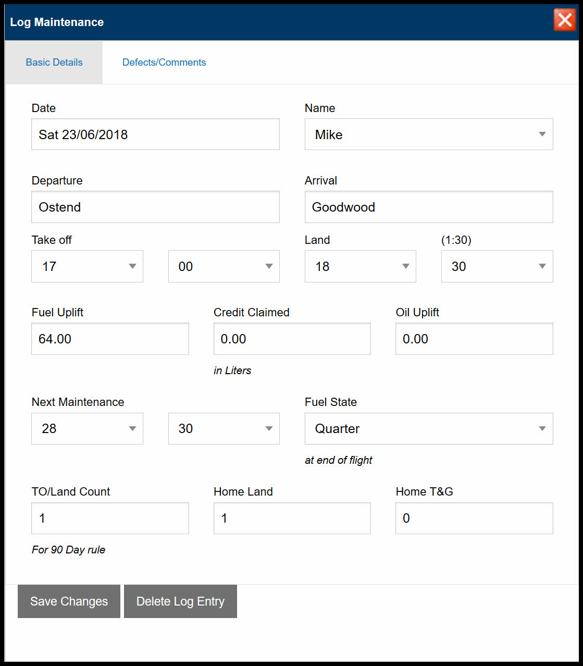Switch to the Basic Details tab
This screenshot has width=583, height=666.
coord(54,62)
